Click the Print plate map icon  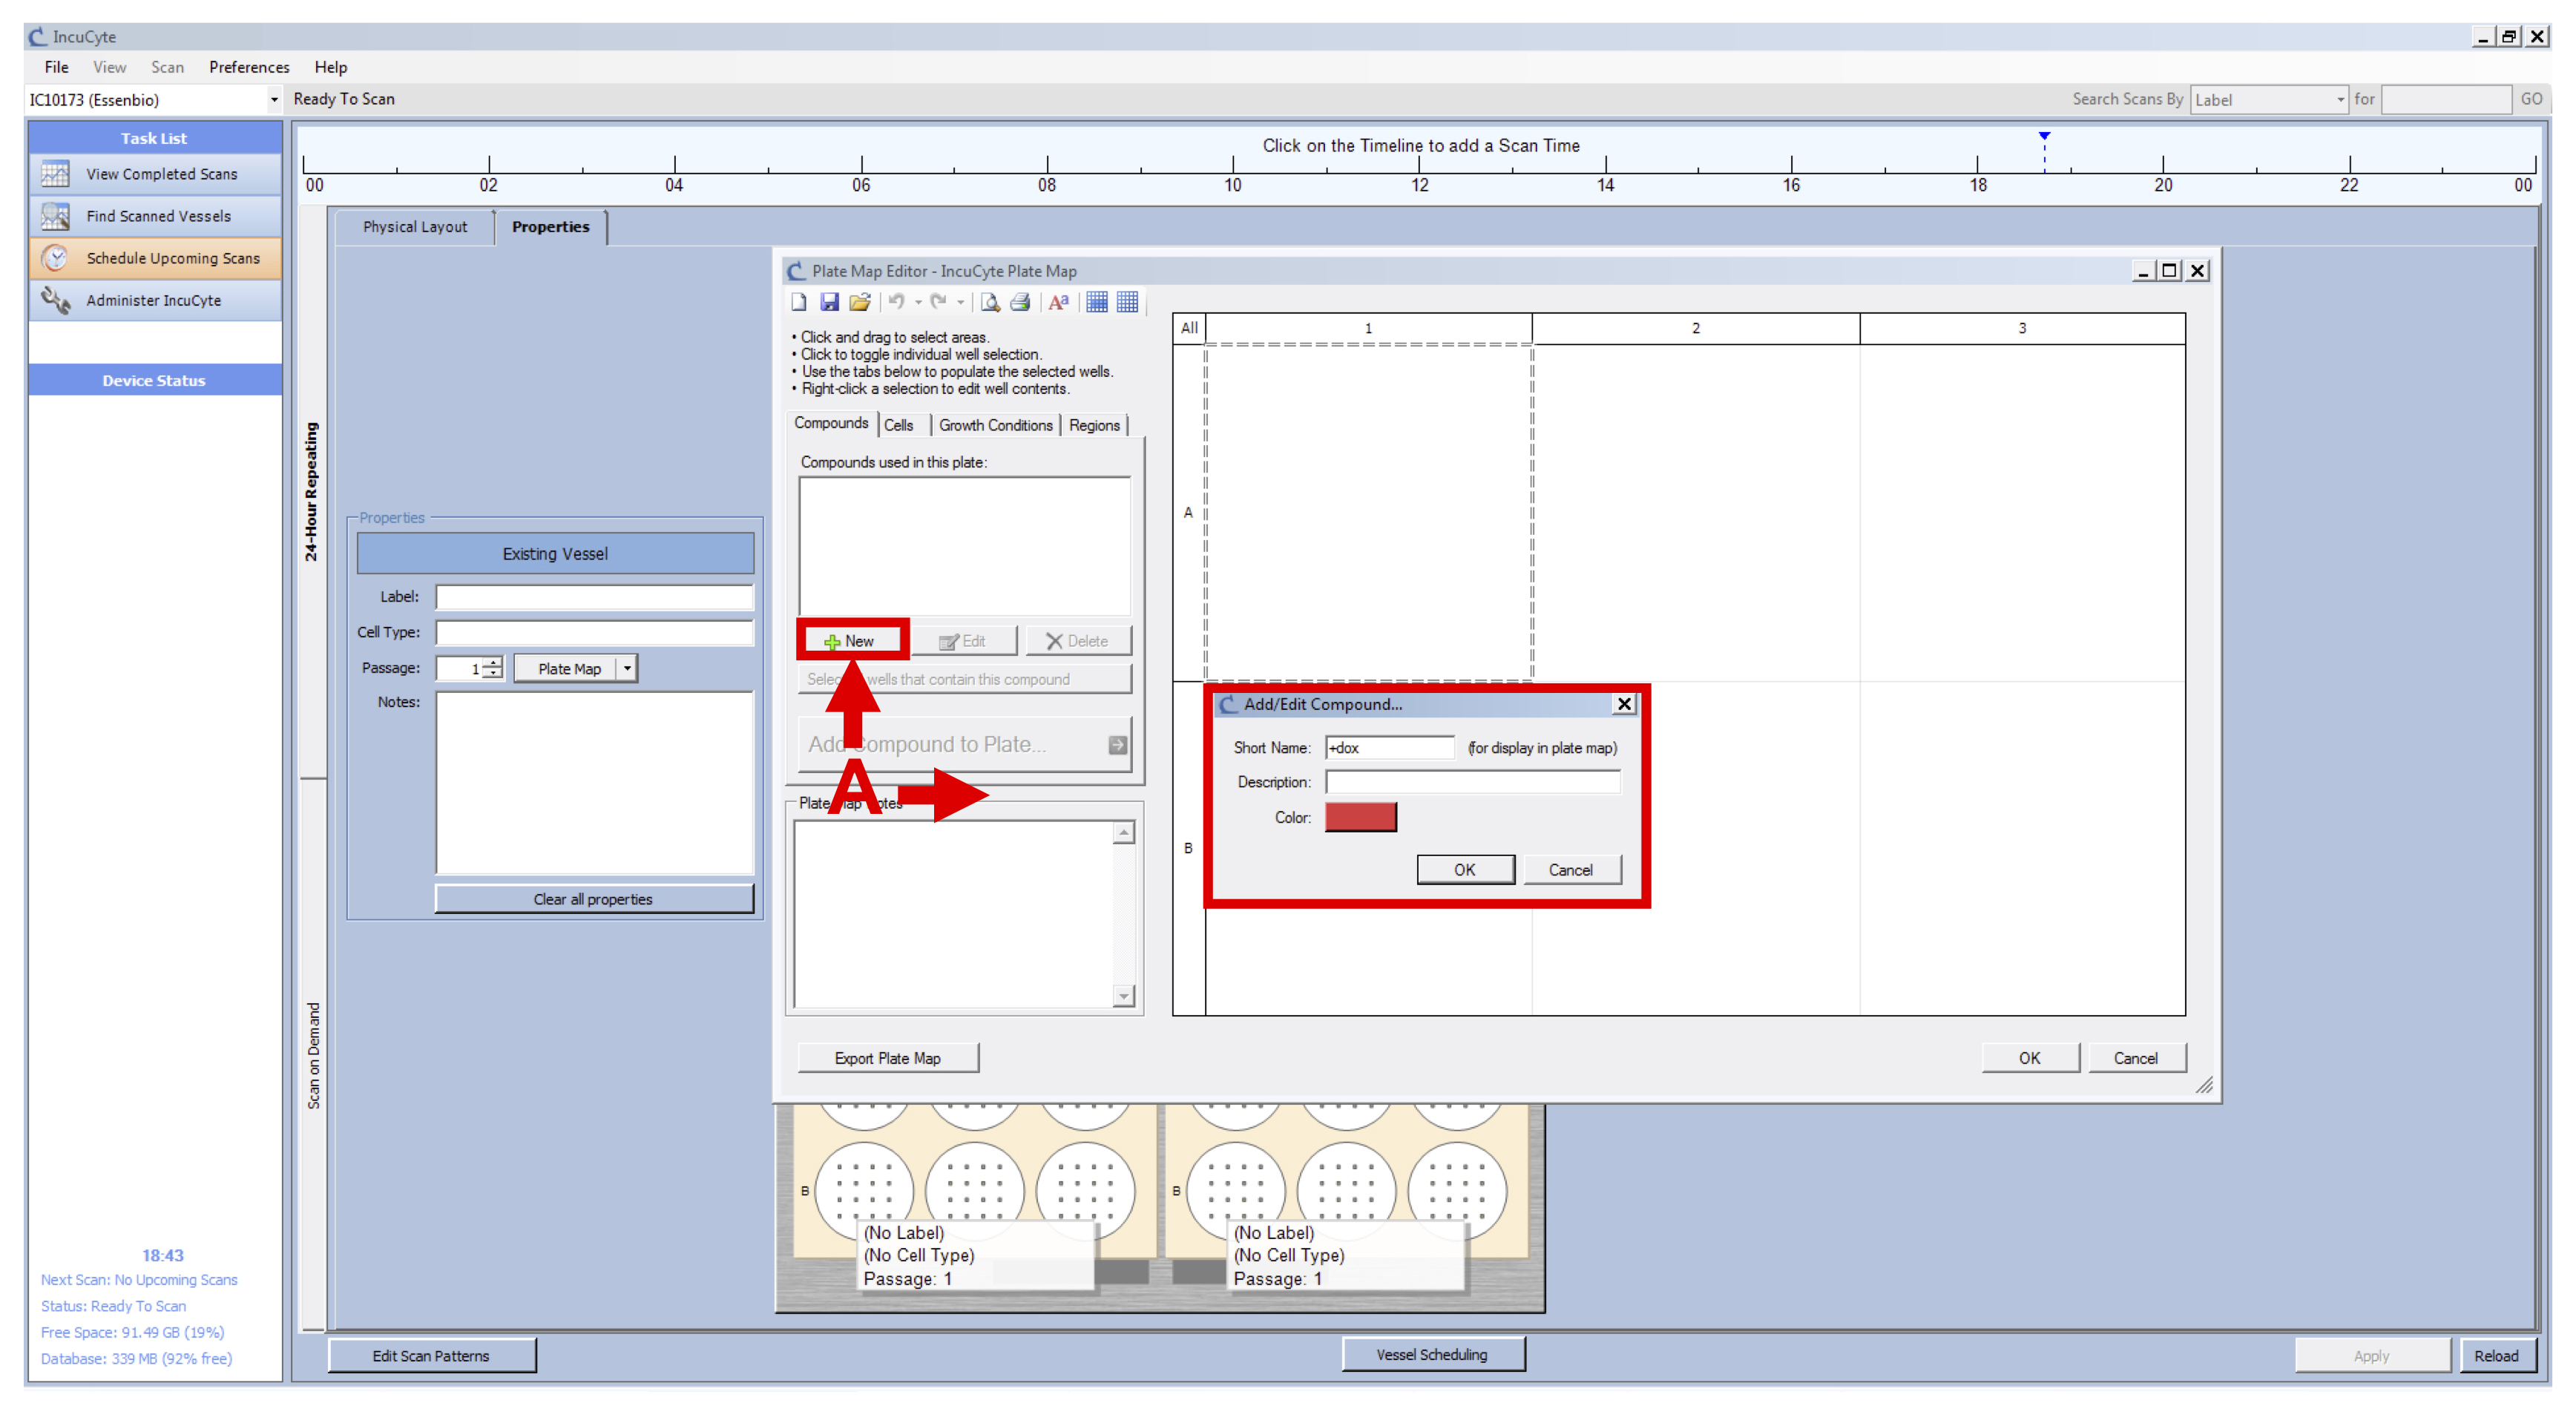(1020, 302)
